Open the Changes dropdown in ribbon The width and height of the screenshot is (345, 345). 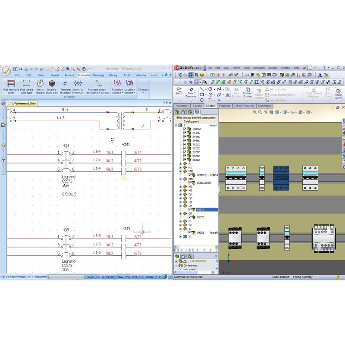(x=143, y=89)
